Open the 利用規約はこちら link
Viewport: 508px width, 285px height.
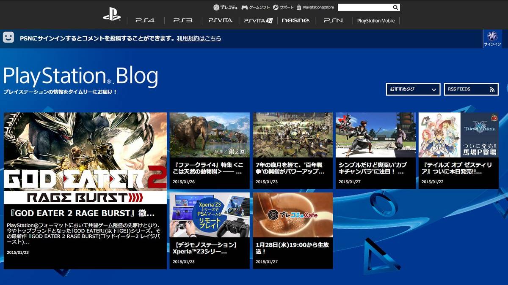pyautogui.click(x=199, y=38)
